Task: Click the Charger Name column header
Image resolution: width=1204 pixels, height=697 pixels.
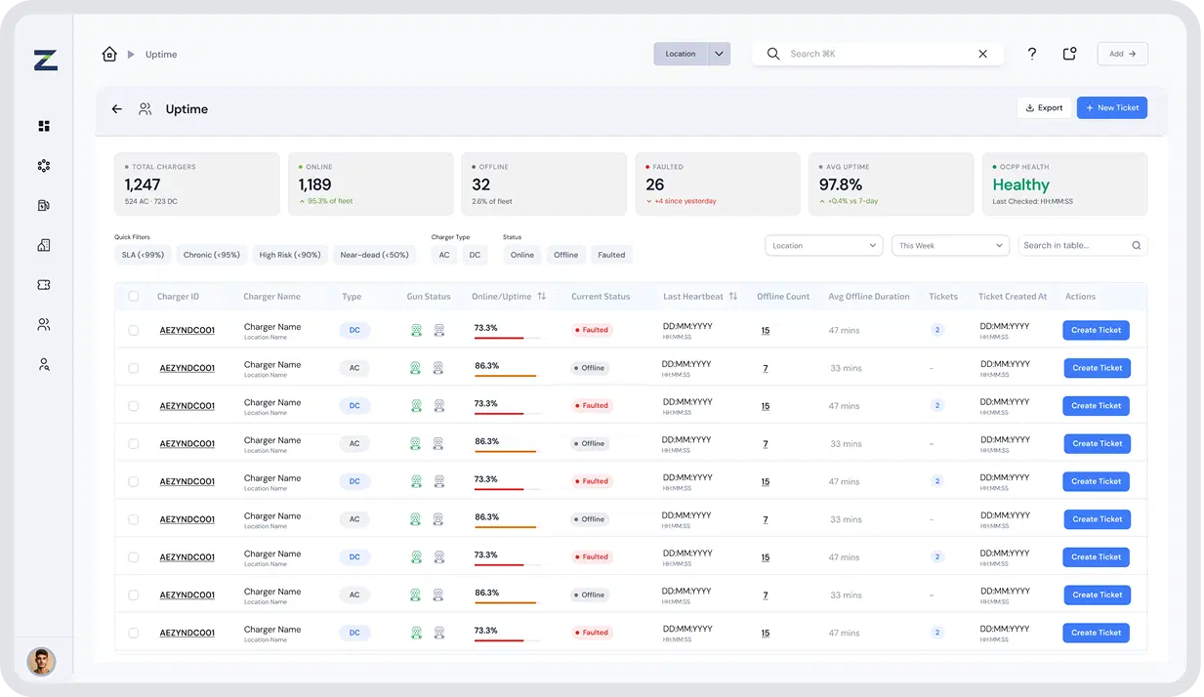Action: click(x=271, y=297)
